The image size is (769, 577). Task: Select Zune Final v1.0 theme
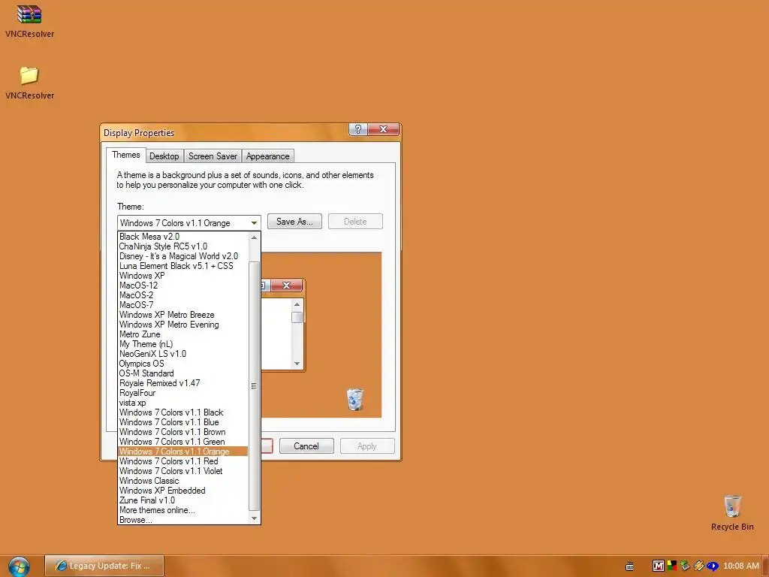(x=183, y=500)
